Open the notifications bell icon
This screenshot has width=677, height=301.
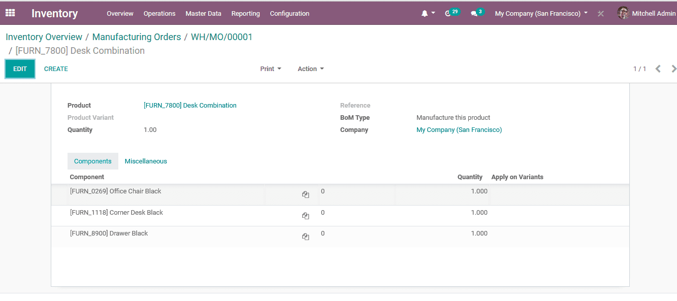[425, 14]
